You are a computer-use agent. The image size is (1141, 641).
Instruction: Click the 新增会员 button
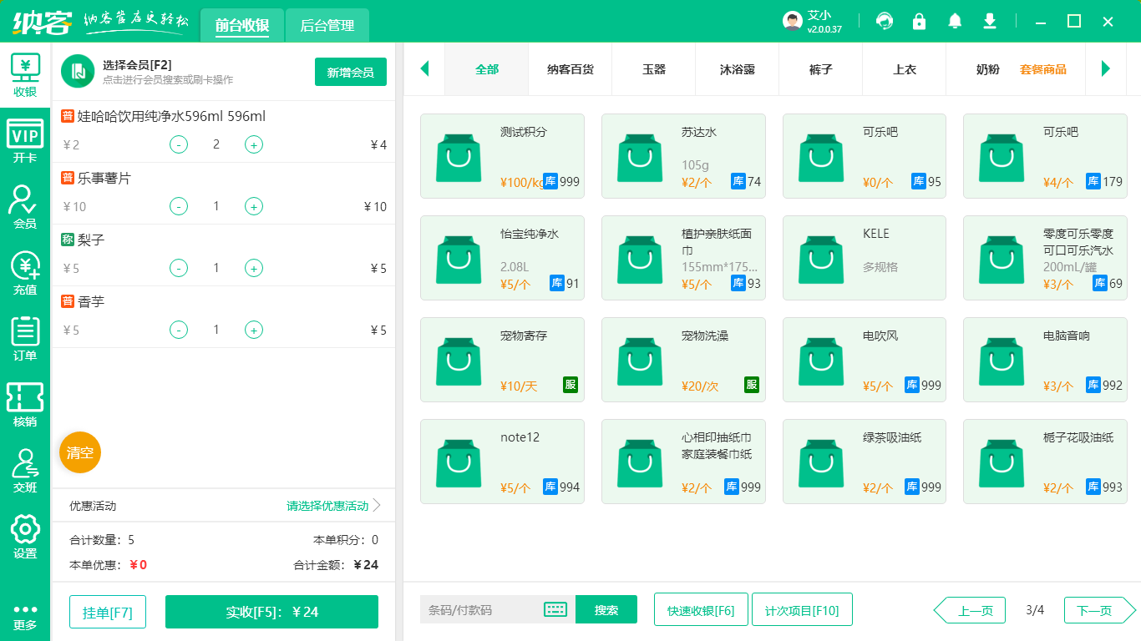[x=351, y=72]
